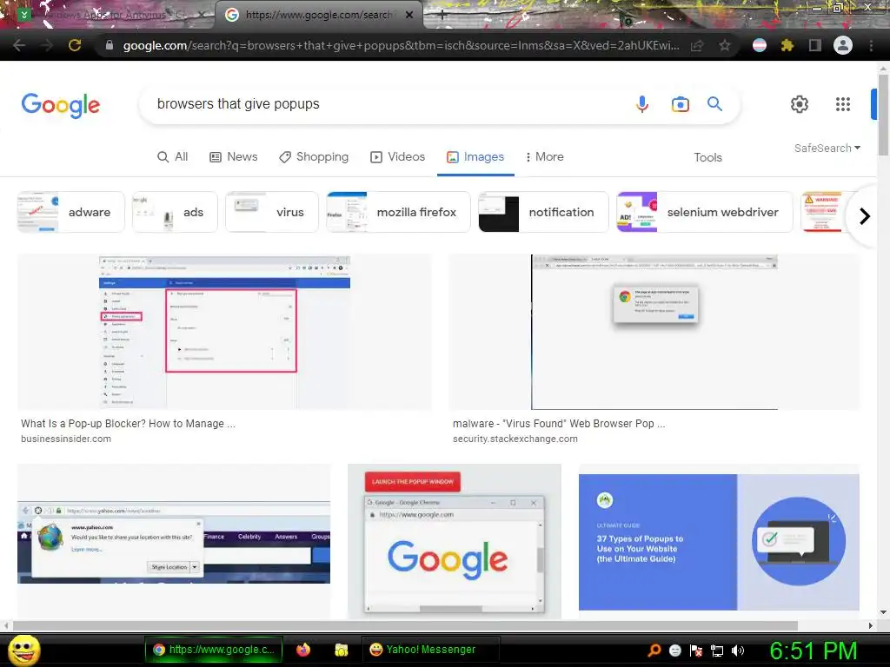890x667 pixels.
Task: Open businessinsider.com source link
Action: pyautogui.click(x=66, y=439)
